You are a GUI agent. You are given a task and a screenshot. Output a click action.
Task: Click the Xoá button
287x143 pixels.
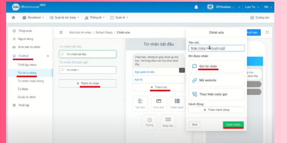click(194, 124)
